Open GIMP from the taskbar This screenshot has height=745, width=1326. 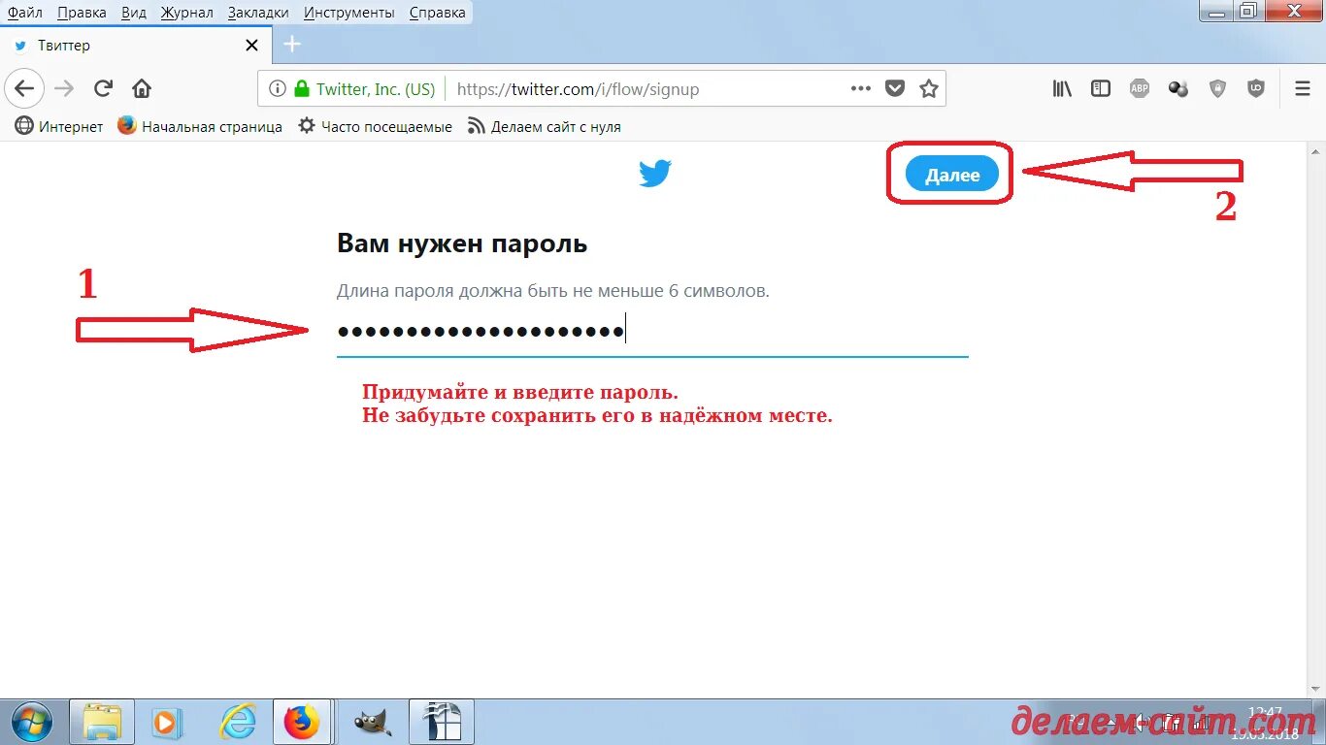click(373, 723)
